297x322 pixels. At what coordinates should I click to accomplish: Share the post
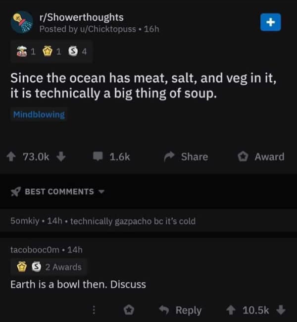pyautogui.click(x=187, y=157)
